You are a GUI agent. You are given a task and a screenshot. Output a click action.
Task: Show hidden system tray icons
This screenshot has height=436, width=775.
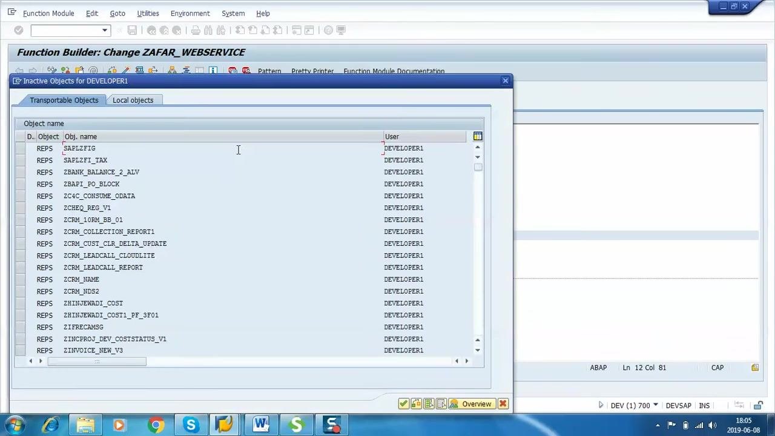[658, 425]
